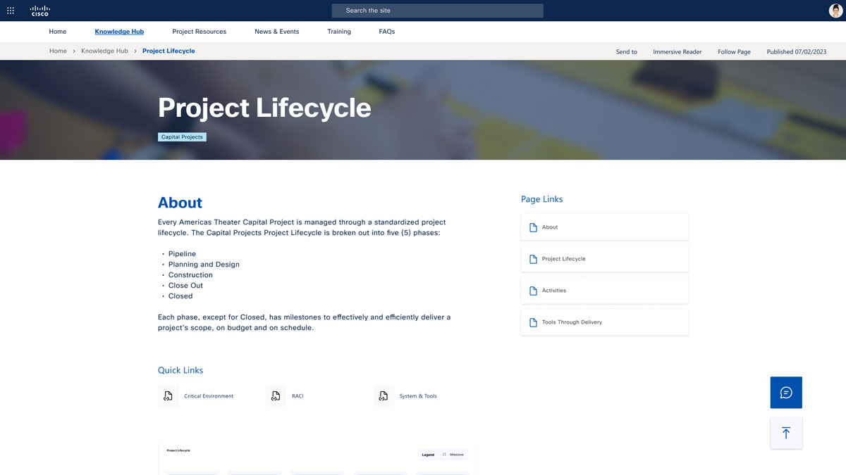This screenshot has height=475, width=846.
Task: Click the Milestone flag icon in the legend
Action: pos(444,455)
